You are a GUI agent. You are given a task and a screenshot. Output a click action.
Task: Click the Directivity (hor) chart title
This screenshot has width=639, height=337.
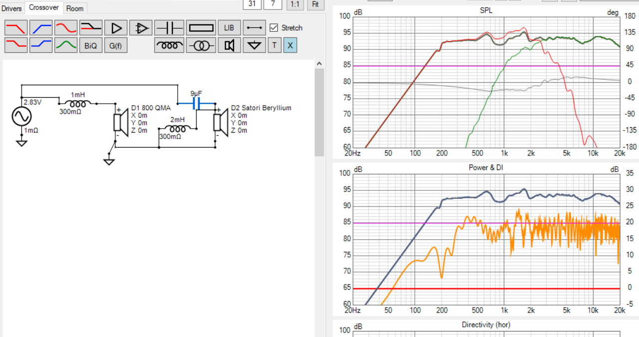point(485,325)
